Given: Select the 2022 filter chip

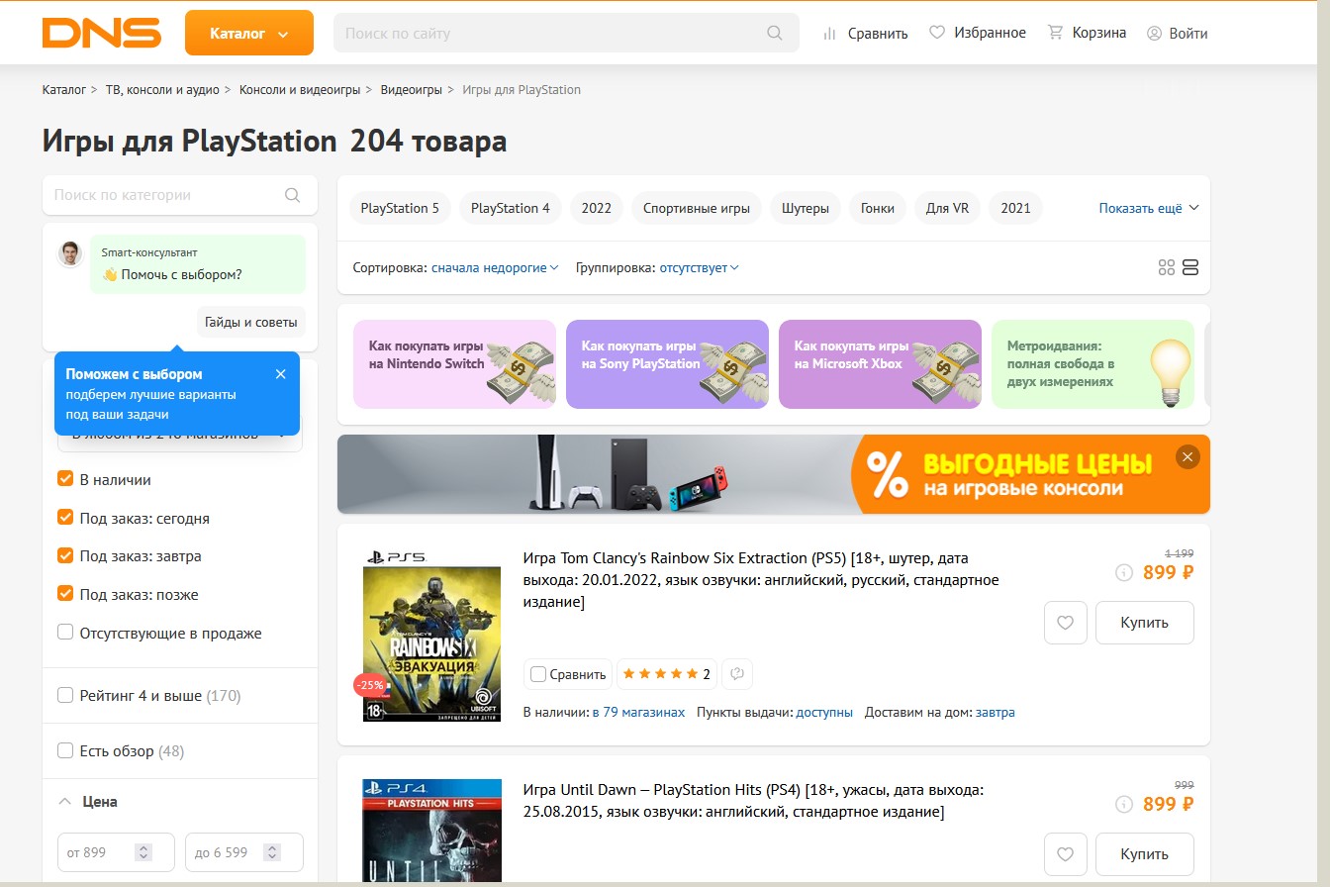Looking at the screenshot, I should coord(597,208).
